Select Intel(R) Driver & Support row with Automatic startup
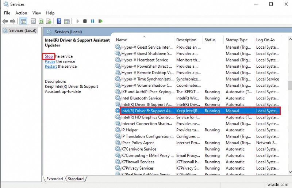This screenshot has width=292, height=188. click(x=197, y=104)
